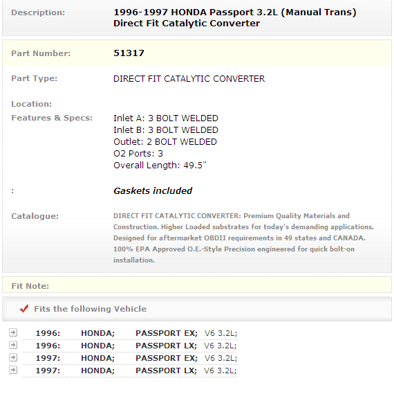Open 1997 HONDA PASSPORT LX vehicle row
Screen dimensions: 394x410
130,371
